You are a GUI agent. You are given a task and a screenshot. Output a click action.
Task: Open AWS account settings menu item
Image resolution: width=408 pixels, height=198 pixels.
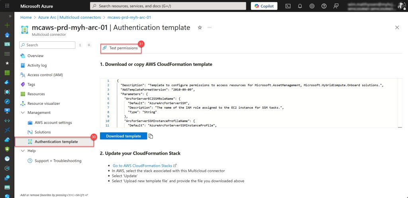point(53,123)
